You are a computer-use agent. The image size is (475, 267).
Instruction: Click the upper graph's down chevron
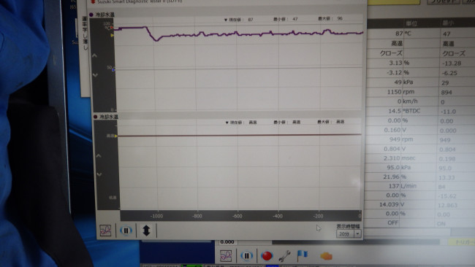95,75
